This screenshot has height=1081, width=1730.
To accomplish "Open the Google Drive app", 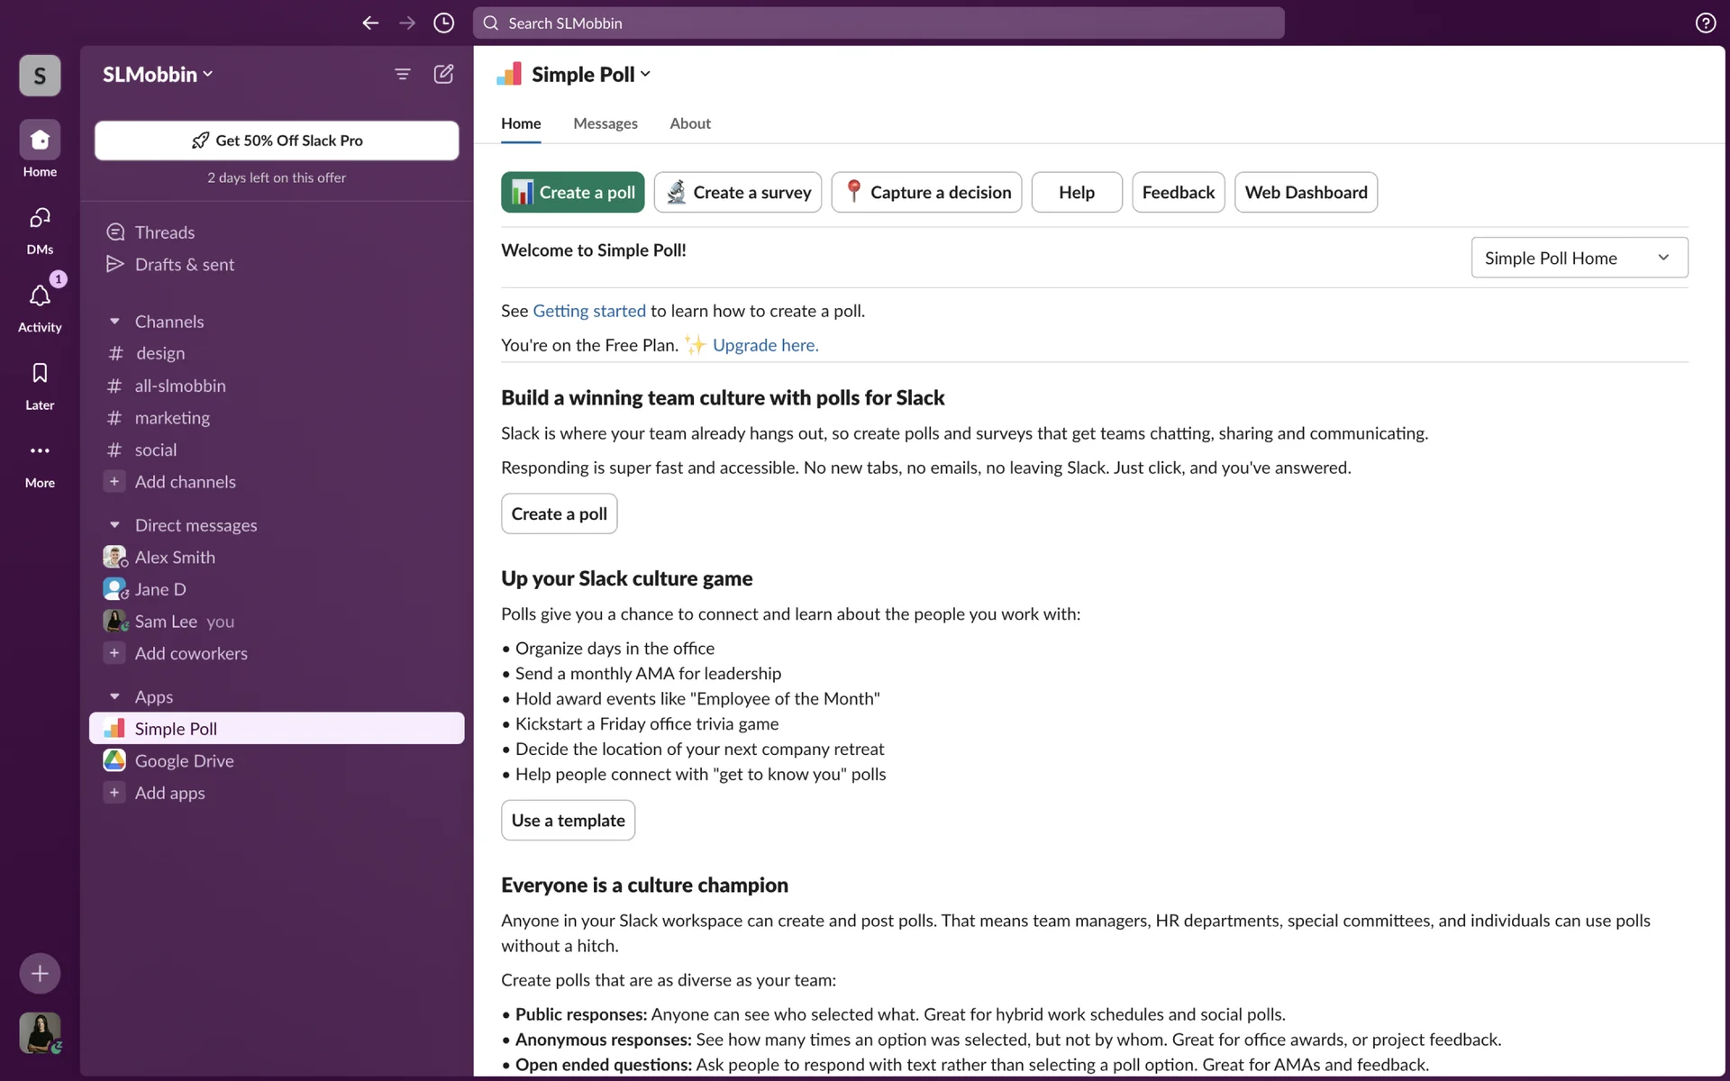I will pos(184,761).
